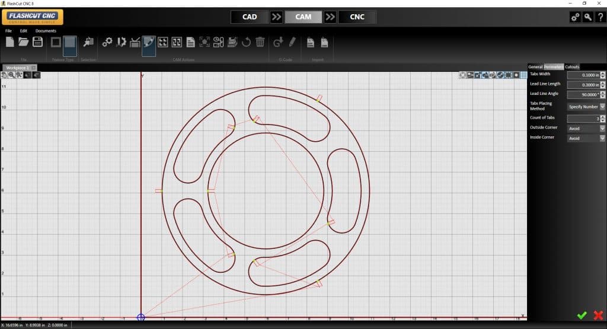Screen dimensions: 607x329
Task: Click the circular arrow reset icon
Action: click(246, 42)
